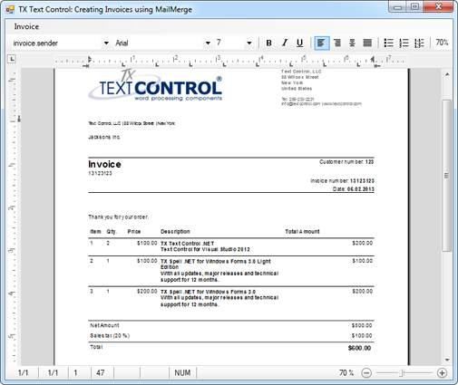Click the left indent marker on ruler

(89, 60)
